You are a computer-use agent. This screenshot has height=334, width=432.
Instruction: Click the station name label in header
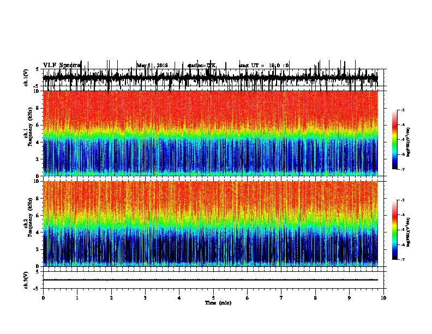click(x=201, y=65)
